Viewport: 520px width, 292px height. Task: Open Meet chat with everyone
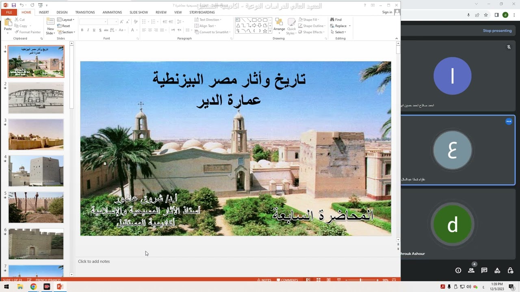(484, 271)
